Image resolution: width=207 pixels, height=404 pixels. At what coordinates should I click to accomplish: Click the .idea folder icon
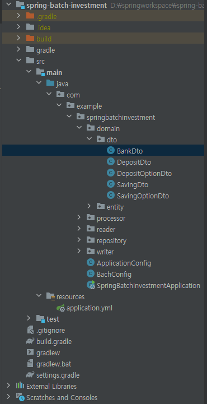[x=30, y=27]
